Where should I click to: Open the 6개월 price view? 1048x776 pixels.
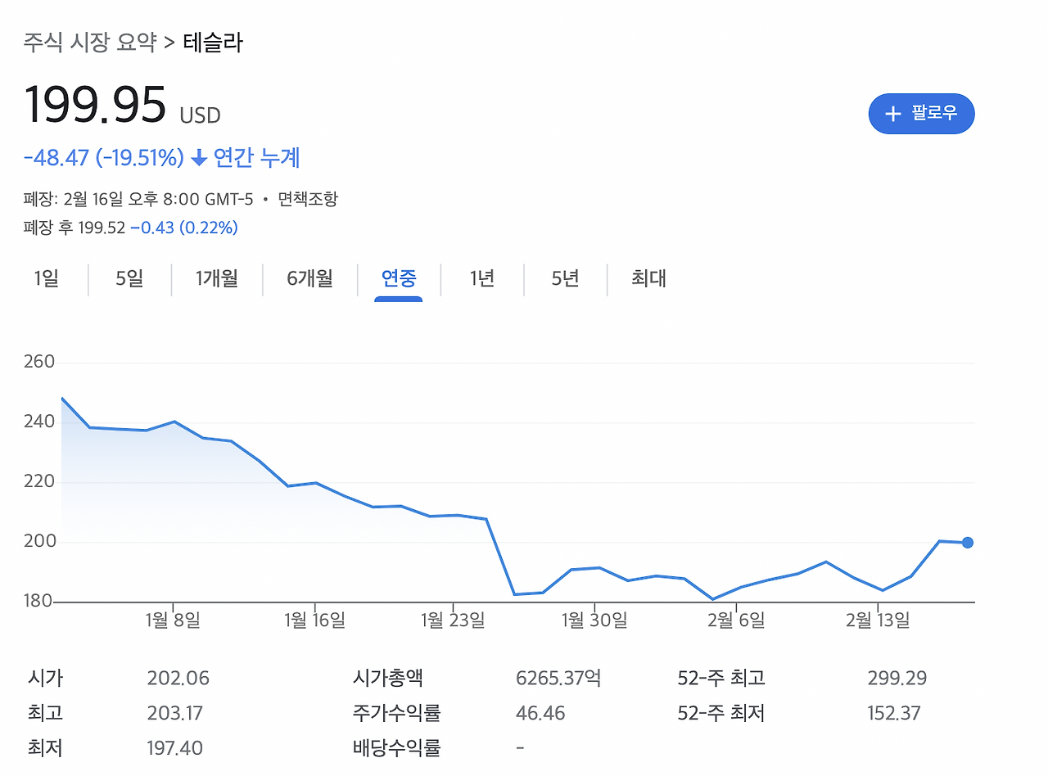pos(309,279)
